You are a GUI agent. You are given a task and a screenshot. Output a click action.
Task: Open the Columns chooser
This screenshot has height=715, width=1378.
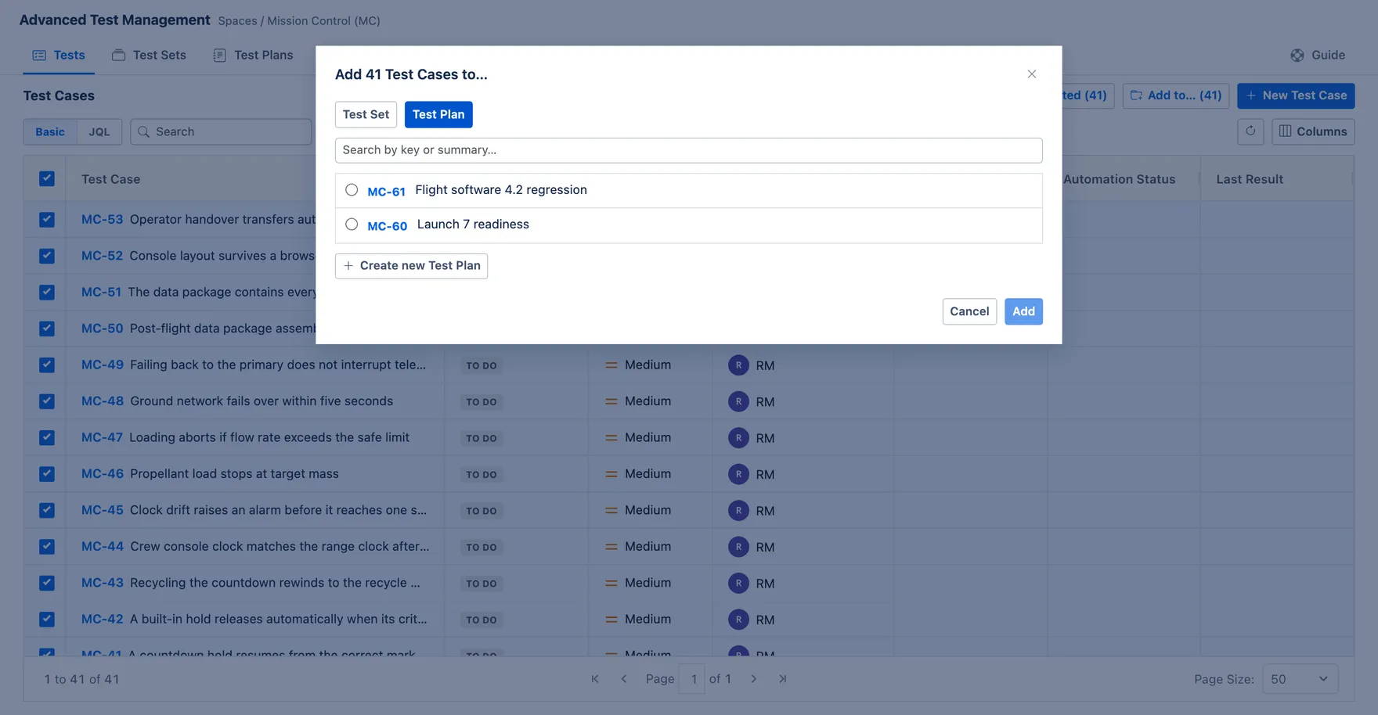pos(1313,131)
